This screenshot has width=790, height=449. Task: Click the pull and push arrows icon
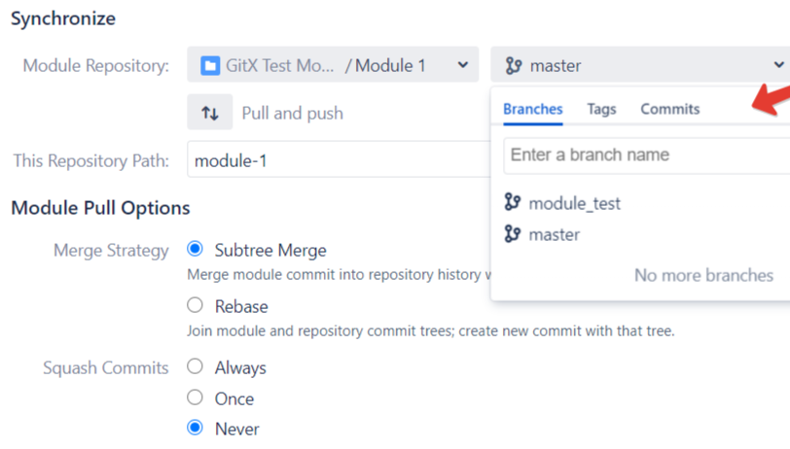(x=210, y=113)
